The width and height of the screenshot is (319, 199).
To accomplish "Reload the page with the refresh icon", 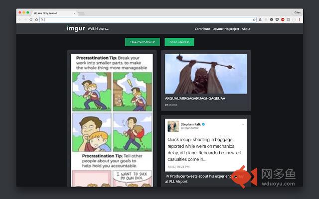I will (x=31, y=20).
